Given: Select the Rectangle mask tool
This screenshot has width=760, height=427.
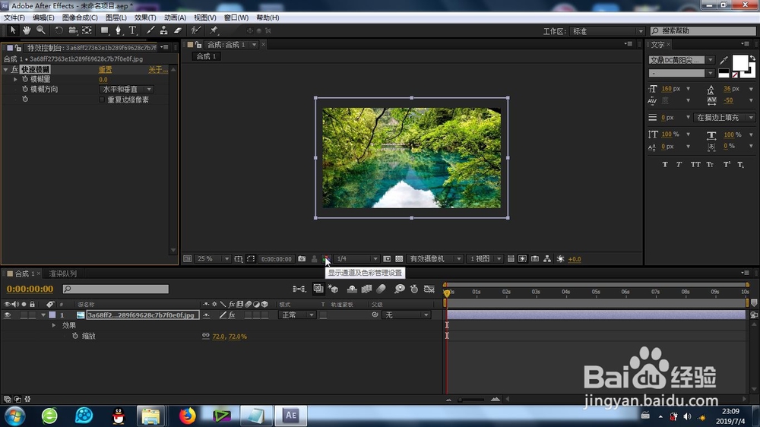Looking at the screenshot, I should pyautogui.click(x=104, y=30).
